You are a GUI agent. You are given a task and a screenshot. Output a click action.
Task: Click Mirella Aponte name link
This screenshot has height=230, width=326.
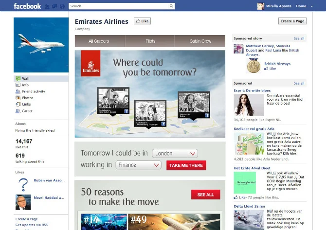(x=279, y=6)
